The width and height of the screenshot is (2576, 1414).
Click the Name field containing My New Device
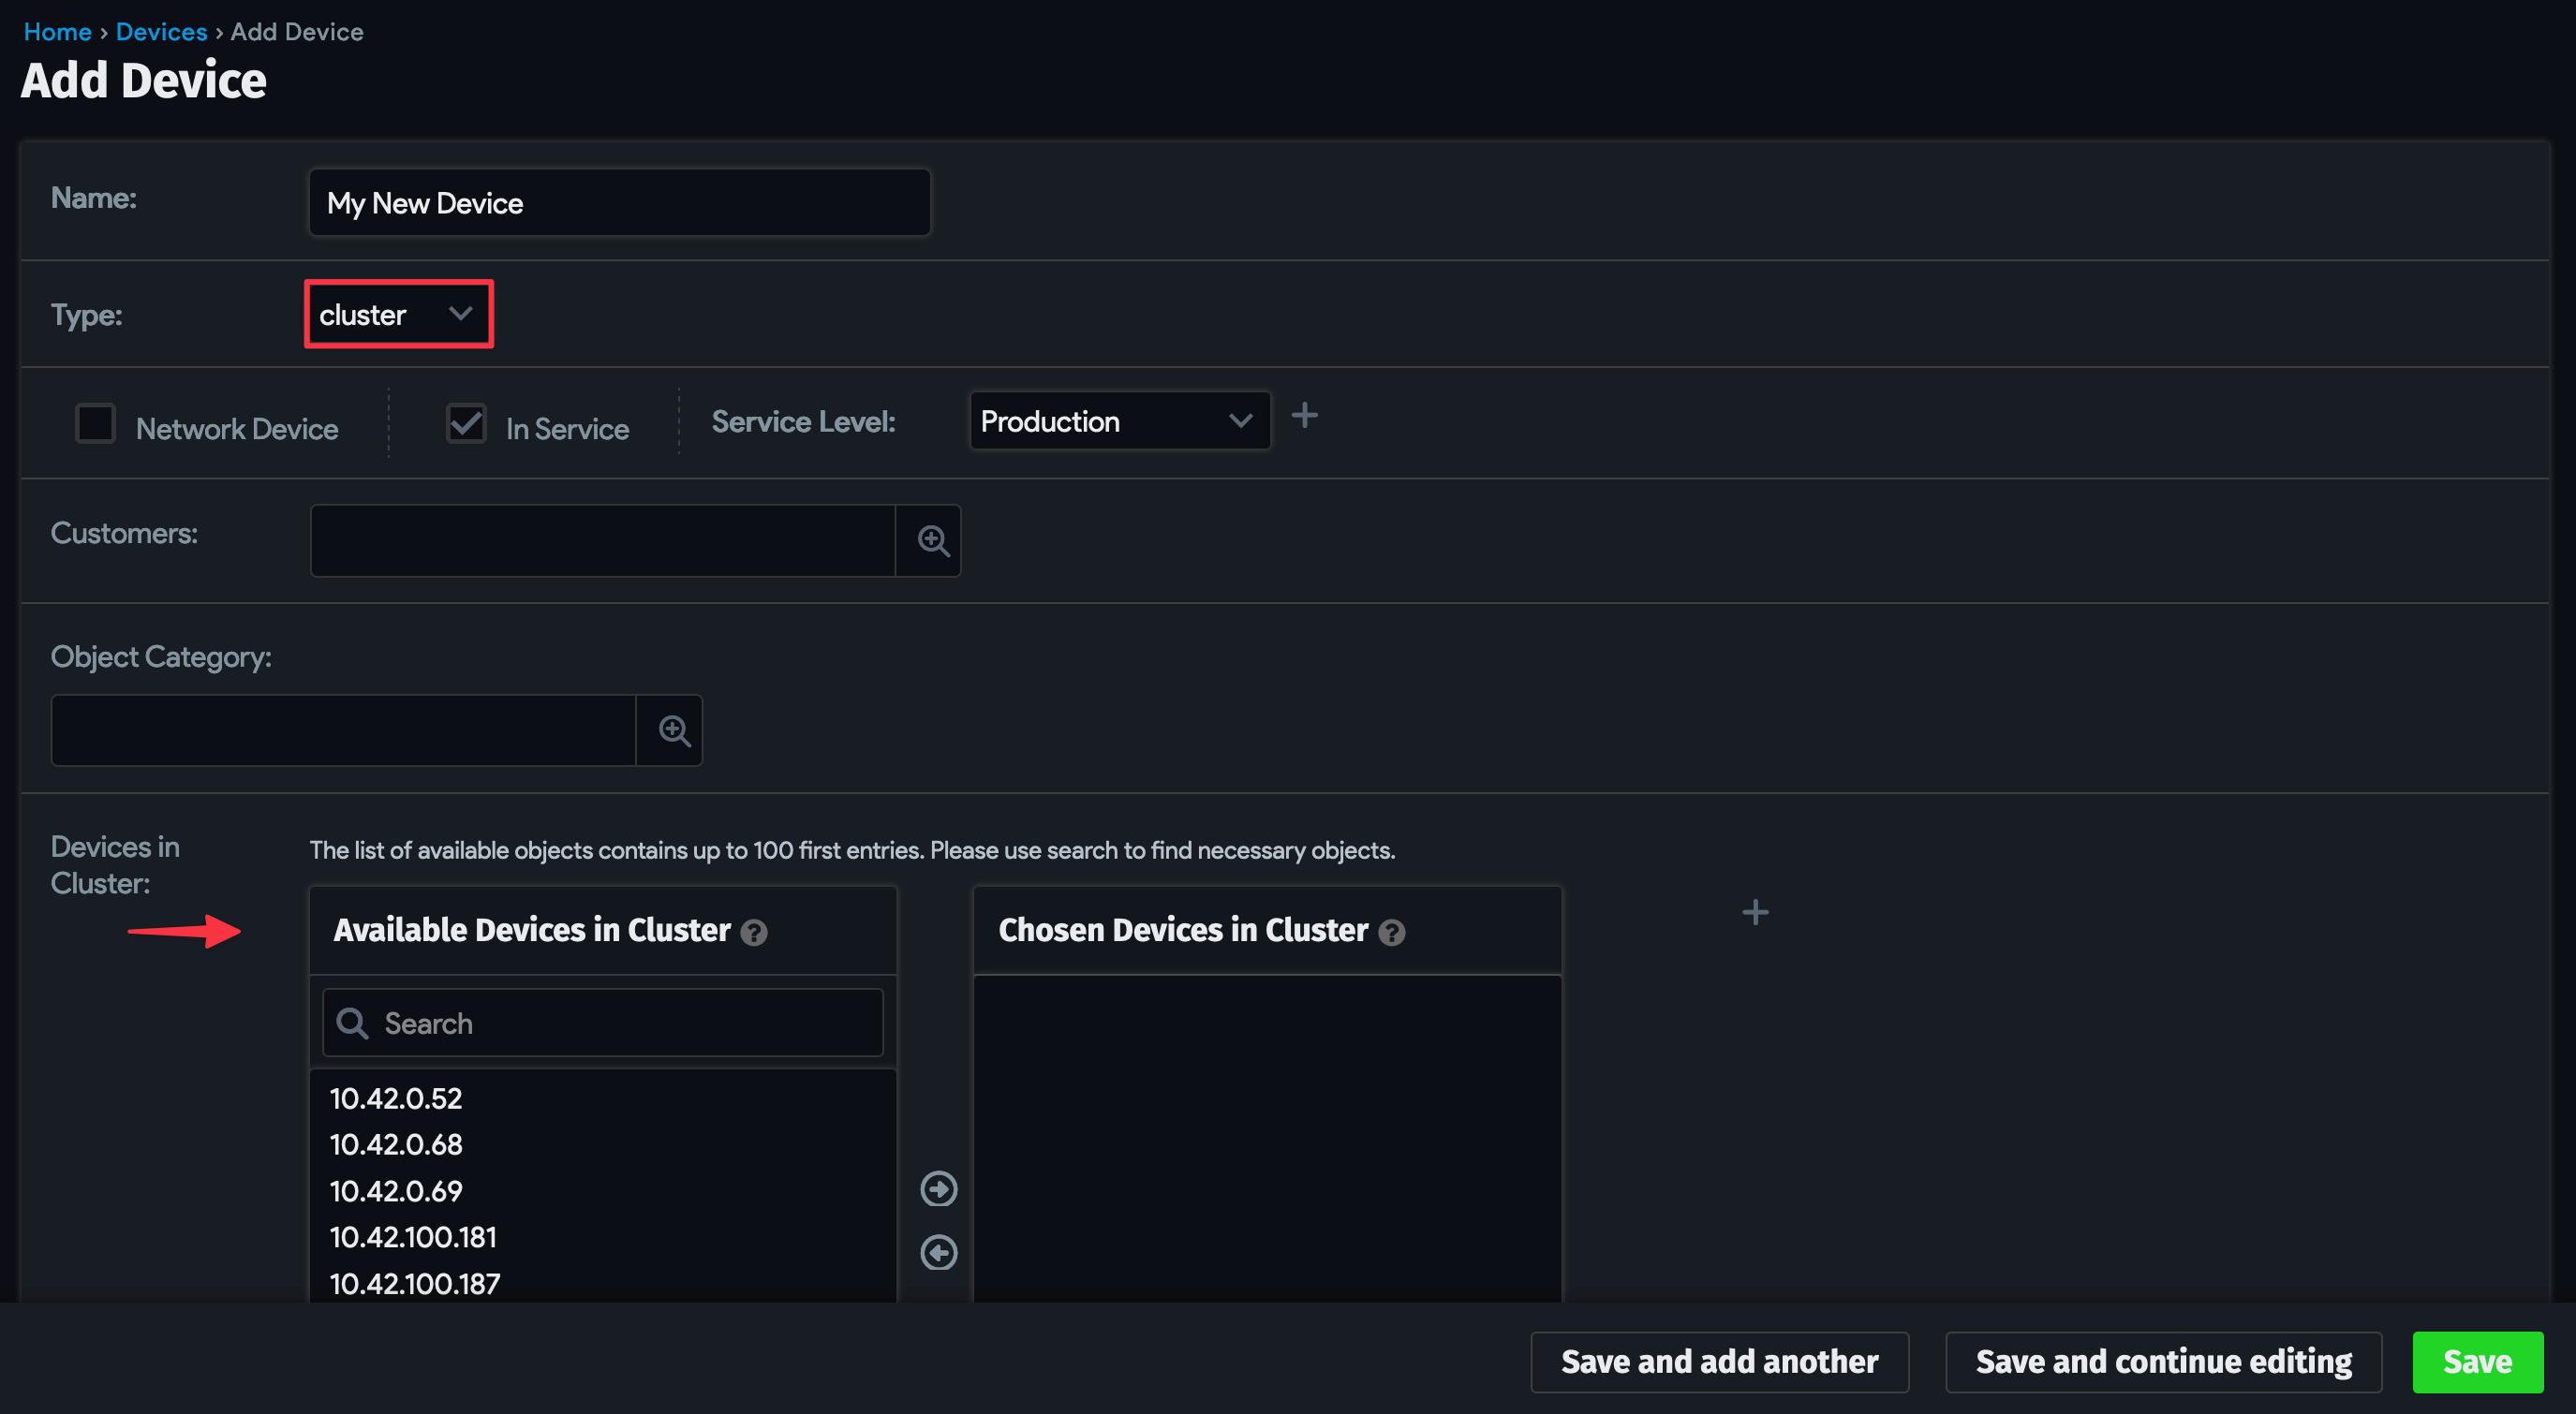tap(619, 203)
